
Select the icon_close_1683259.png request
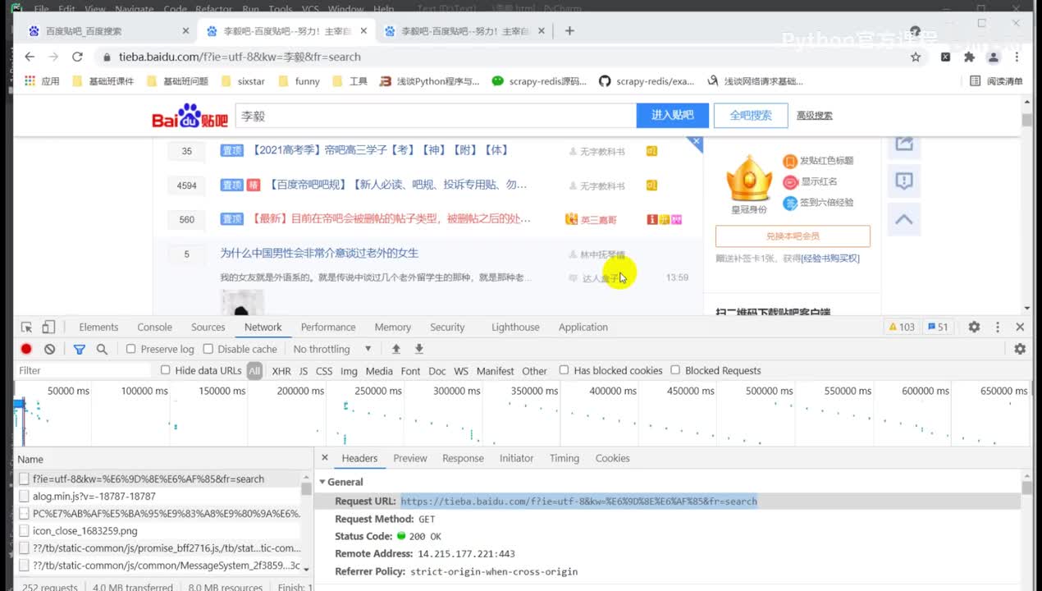[158, 530]
